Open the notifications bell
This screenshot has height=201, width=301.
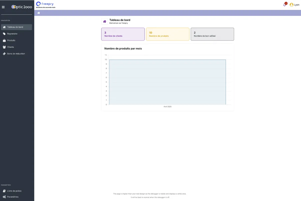284,5
